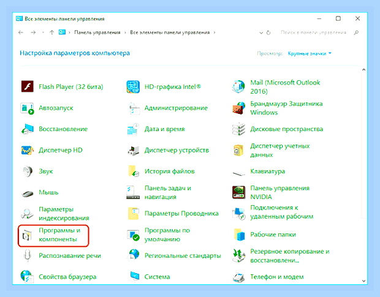The height and width of the screenshot is (297, 380).
Task: Open the Flash Player (32 бита) icon
Action: tap(28, 87)
